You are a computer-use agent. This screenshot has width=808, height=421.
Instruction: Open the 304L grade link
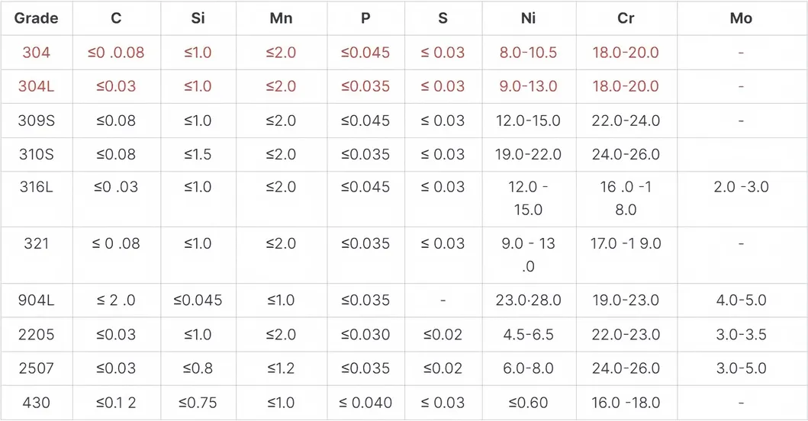[36, 86]
